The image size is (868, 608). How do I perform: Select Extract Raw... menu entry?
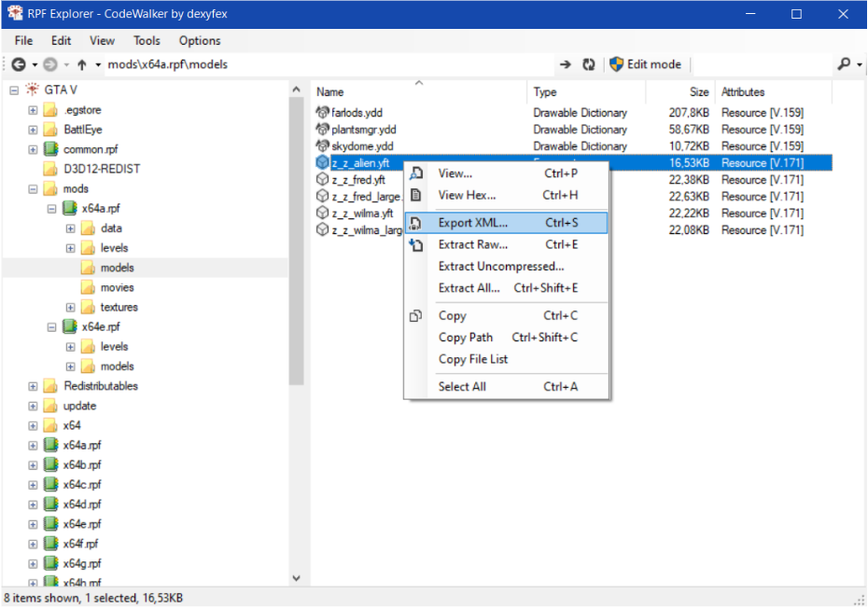[473, 244]
